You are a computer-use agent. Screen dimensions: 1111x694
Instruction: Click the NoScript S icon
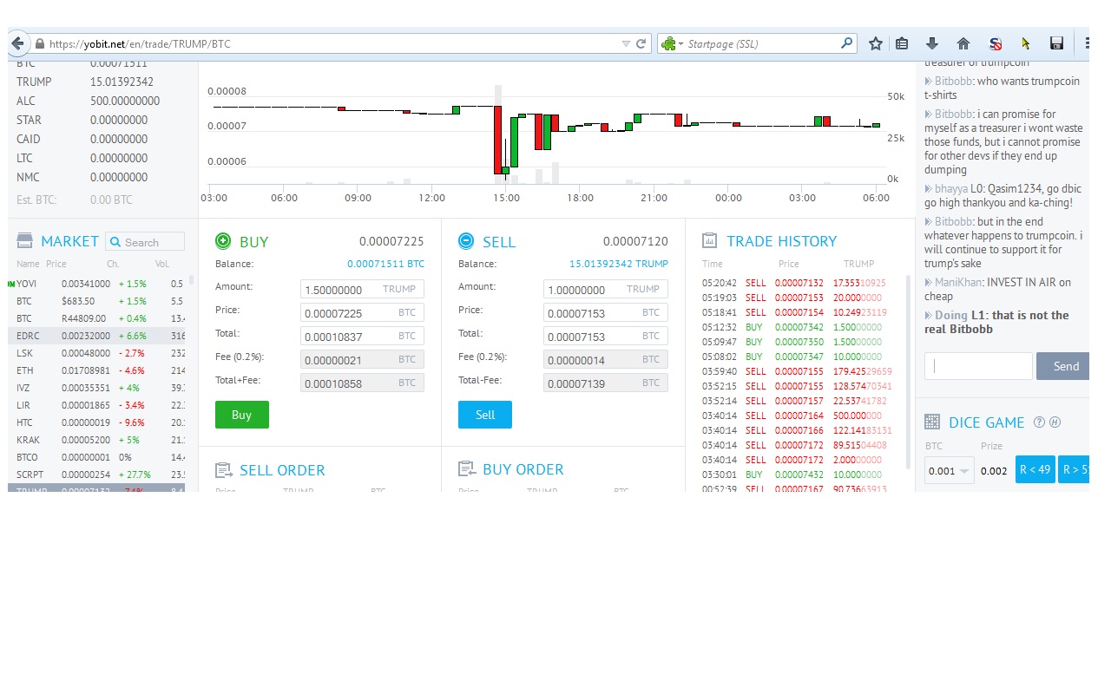click(x=996, y=43)
